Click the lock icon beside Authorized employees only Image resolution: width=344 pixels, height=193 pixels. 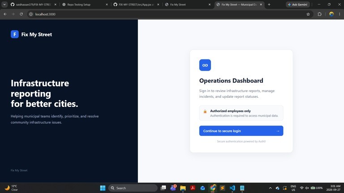205,111
